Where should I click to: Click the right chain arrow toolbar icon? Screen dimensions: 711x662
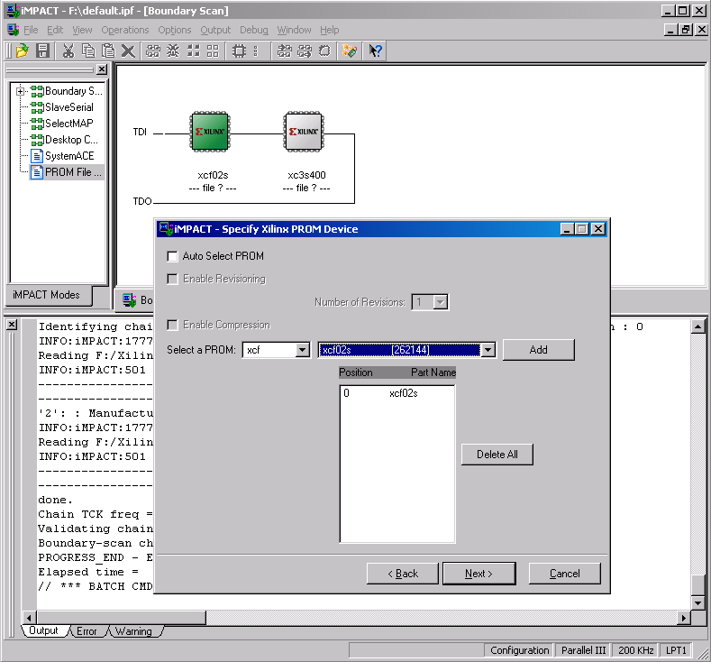(305, 51)
